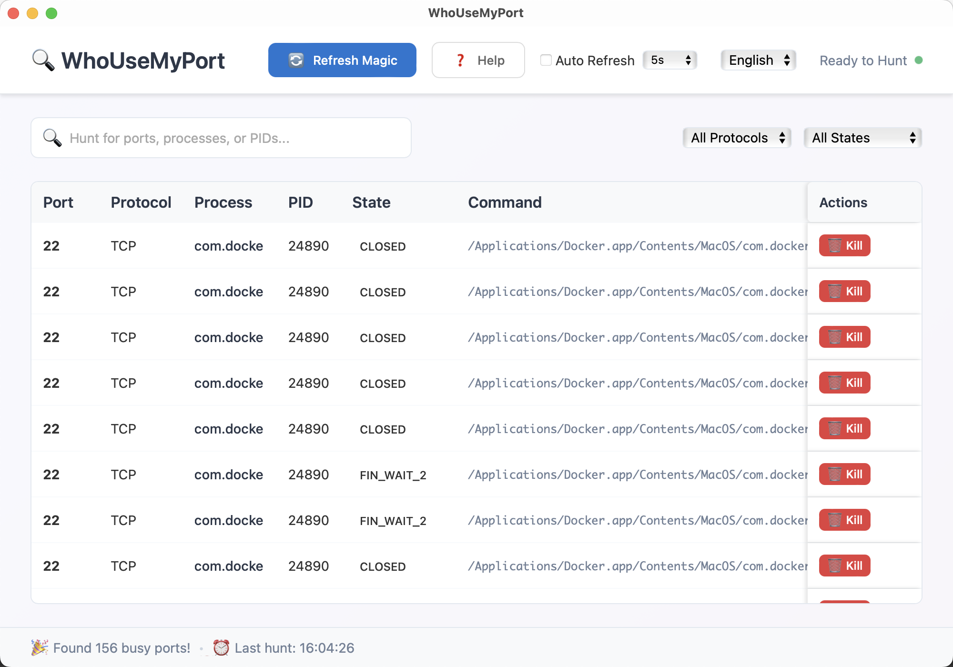The width and height of the screenshot is (953, 667).
Task: Click the Port column header
Action: pos(58,202)
